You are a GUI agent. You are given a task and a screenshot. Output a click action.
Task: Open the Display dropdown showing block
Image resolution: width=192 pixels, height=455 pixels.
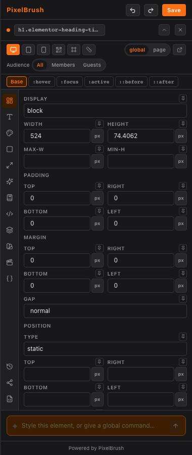[105, 111]
